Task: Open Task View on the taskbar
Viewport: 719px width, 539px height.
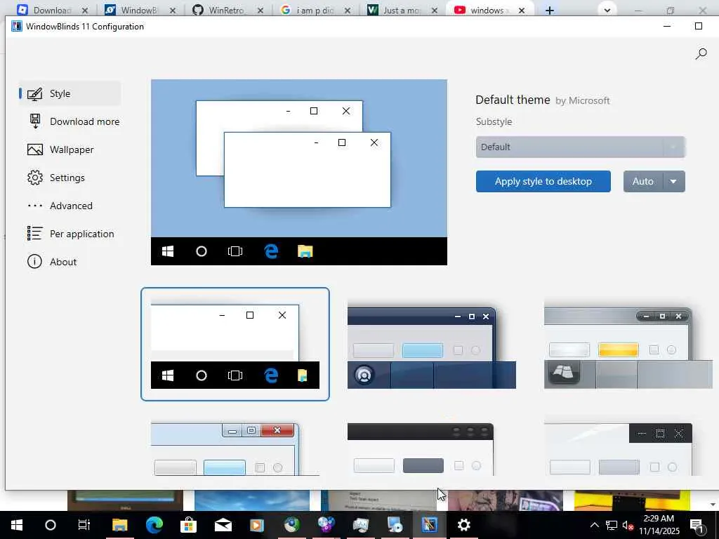Action: 84,525
